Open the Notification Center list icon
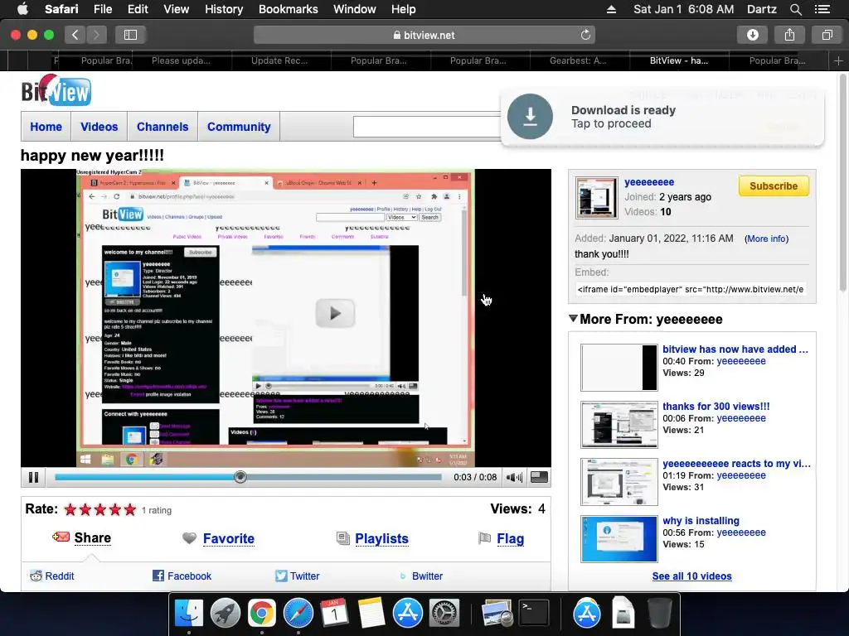The image size is (849, 636). click(822, 9)
